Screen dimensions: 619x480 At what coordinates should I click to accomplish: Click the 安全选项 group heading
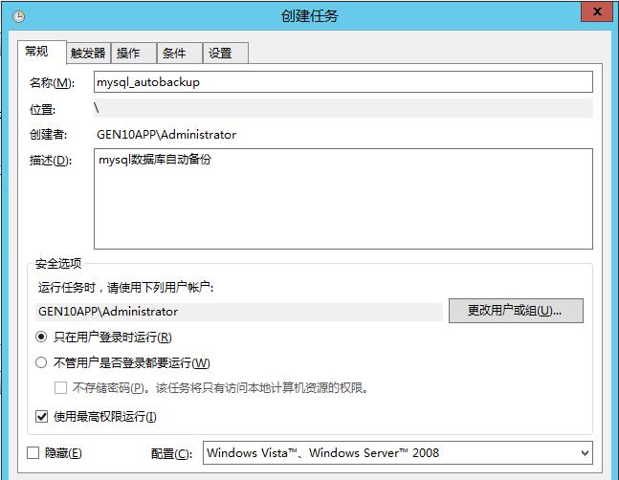(x=58, y=264)
